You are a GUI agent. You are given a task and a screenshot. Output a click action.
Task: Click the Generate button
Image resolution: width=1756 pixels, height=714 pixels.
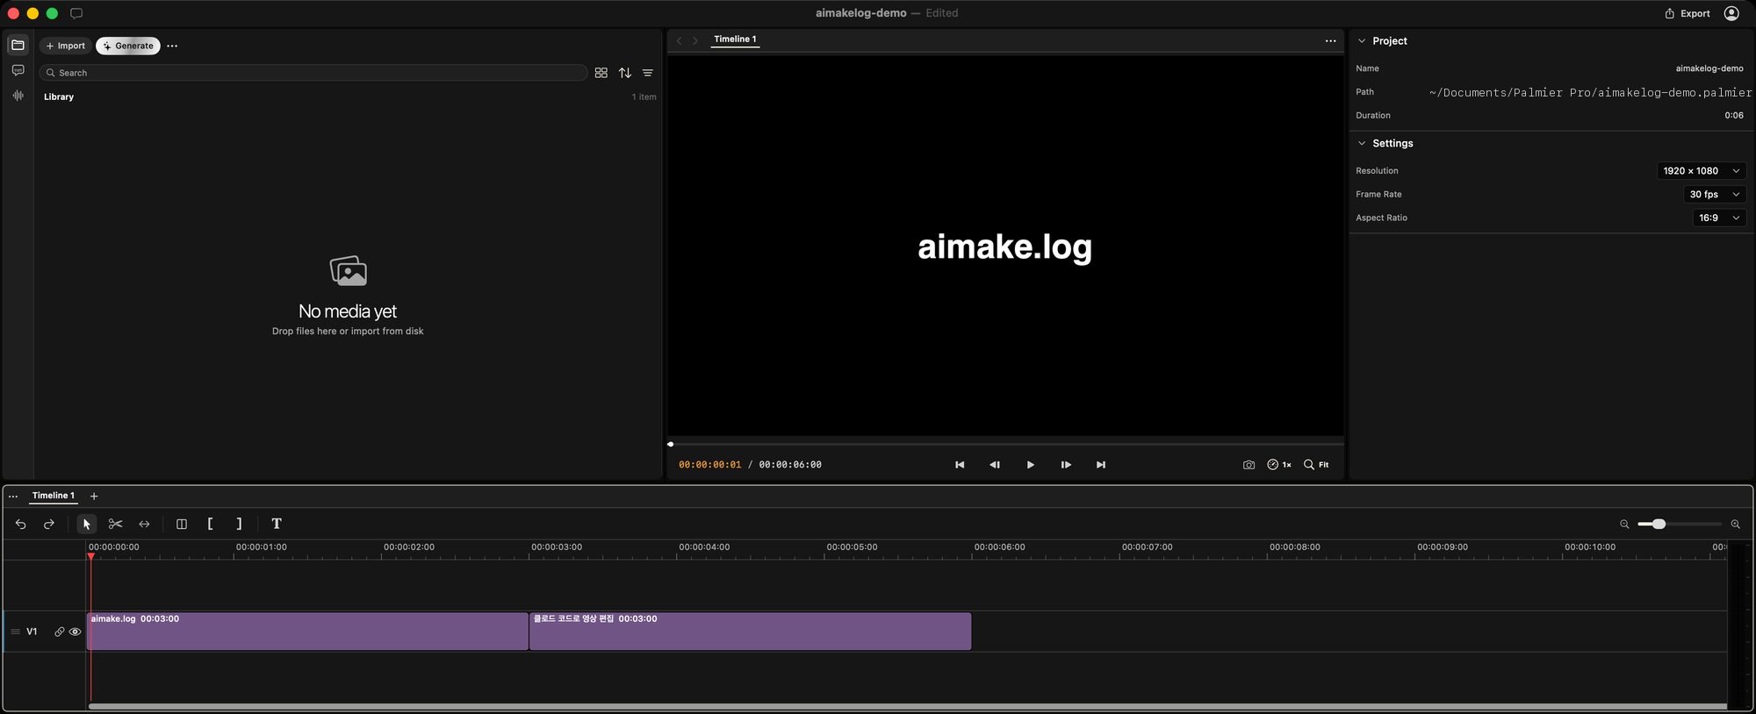click(x=128, y=46)
